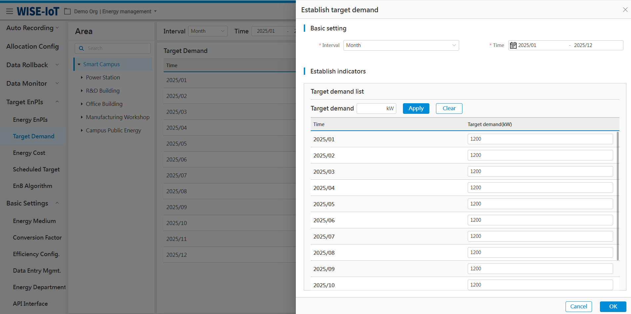Click the Cancel button
631x314 pixels.
coord(578,306)
